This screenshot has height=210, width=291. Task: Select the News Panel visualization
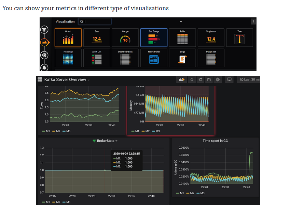coord(154,58)
